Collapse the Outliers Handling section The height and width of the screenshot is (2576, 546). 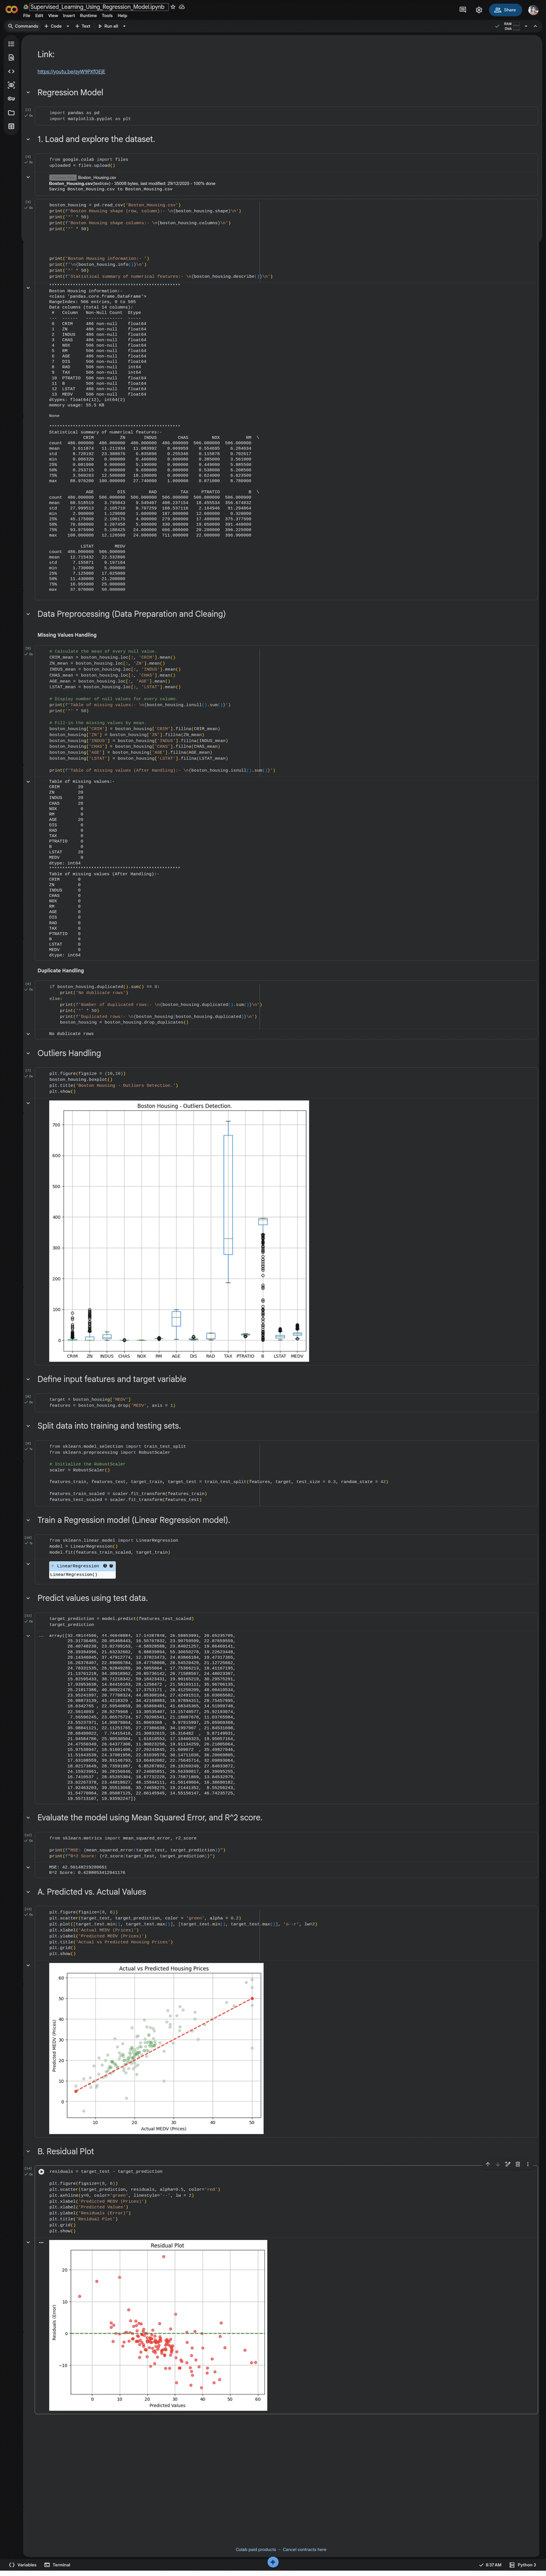pos(28,1053)
